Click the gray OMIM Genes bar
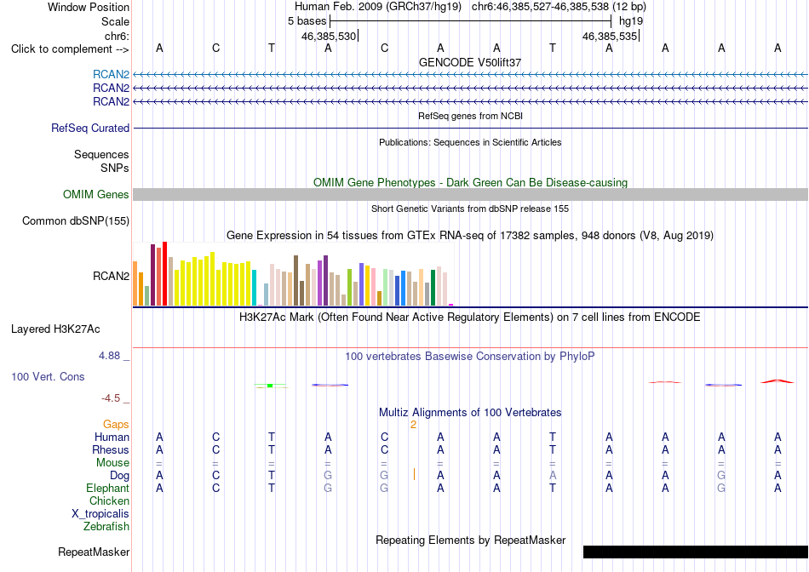The image size is (809, 572). (x=470, y=194)
